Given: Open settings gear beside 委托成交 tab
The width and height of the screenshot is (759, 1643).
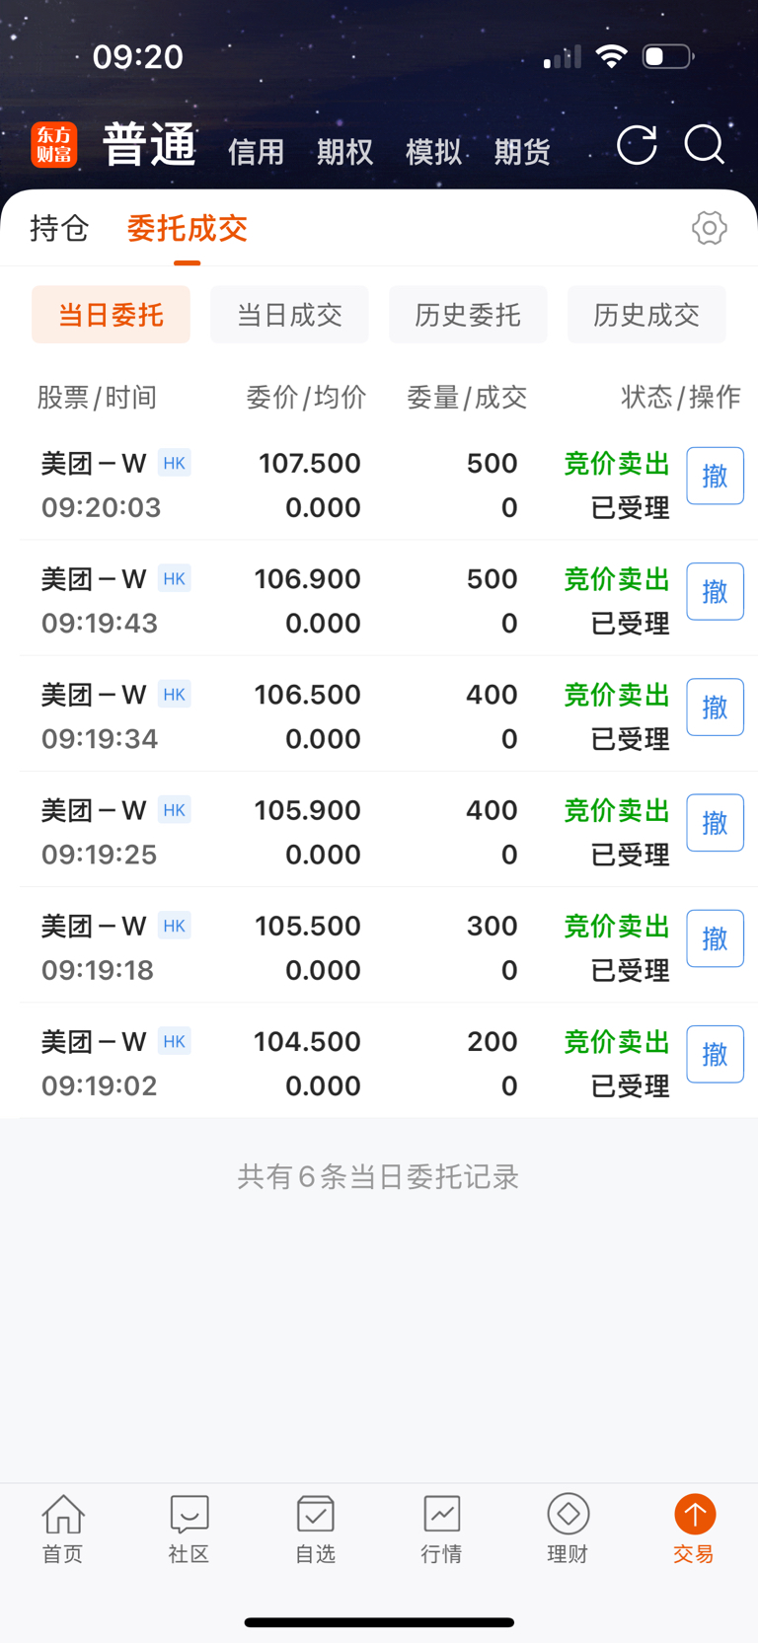Looking at the screenshot, I should [x=709, y=228].
